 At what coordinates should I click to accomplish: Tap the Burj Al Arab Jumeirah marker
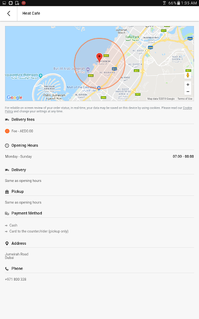click(x=88, y=69)
